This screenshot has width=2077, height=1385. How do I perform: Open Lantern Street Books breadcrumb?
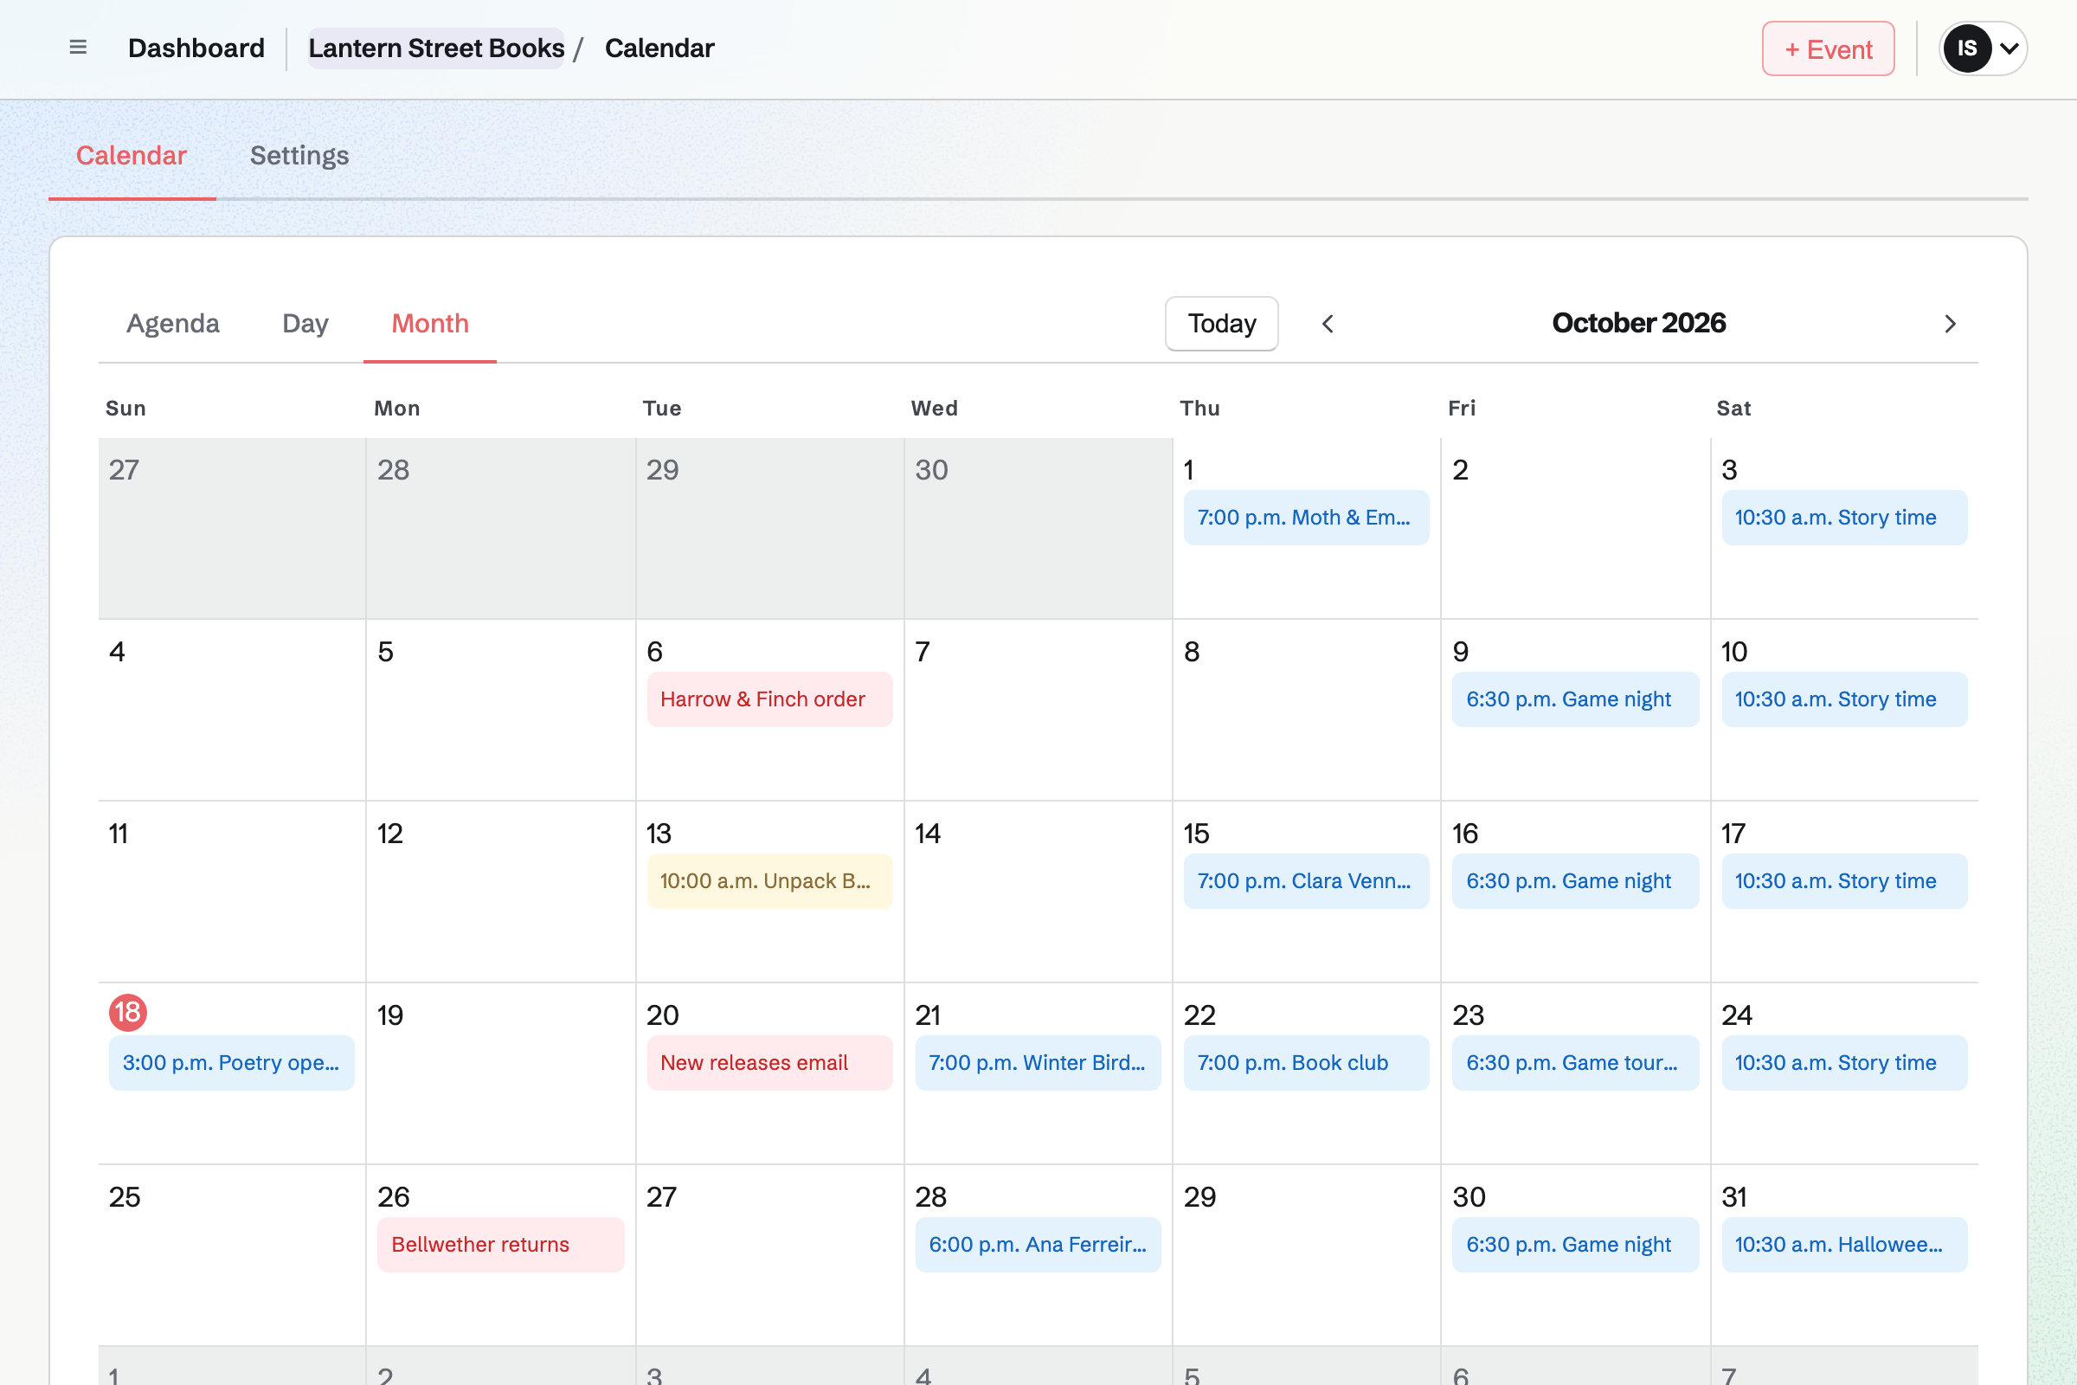click(x=436, y=48)
